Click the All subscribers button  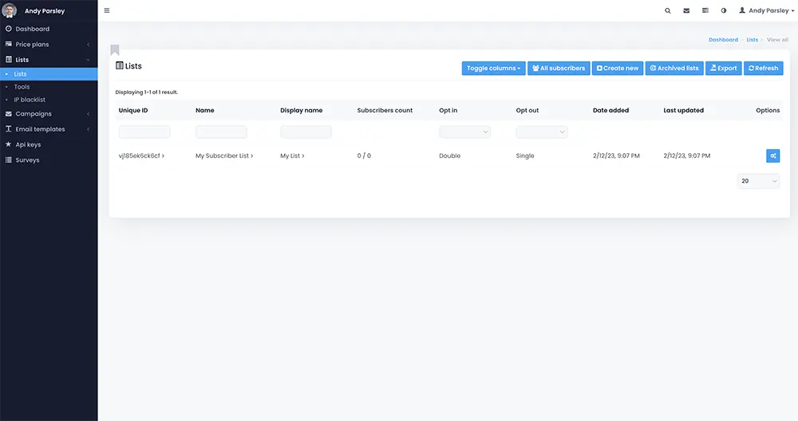(559, 68)
